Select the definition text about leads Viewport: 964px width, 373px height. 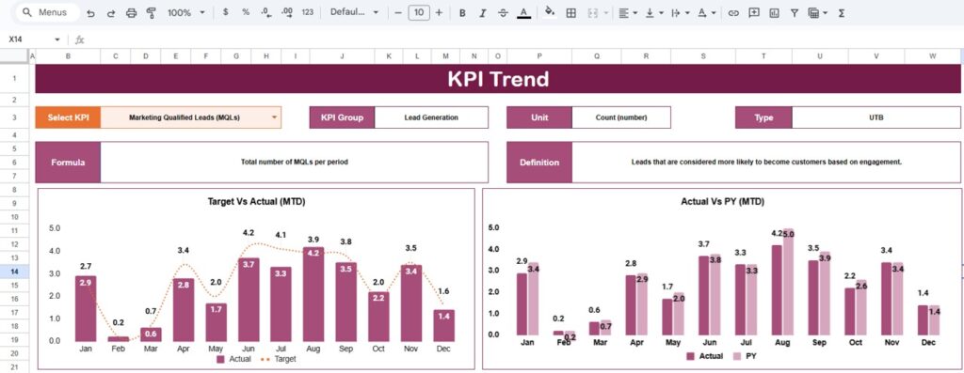click(766, 162)
